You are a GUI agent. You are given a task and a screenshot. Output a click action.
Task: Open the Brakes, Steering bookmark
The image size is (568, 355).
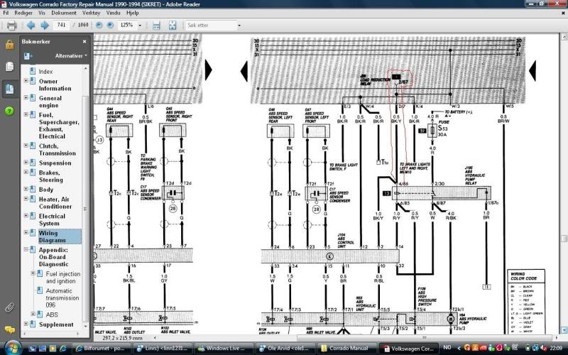point(50,175)
